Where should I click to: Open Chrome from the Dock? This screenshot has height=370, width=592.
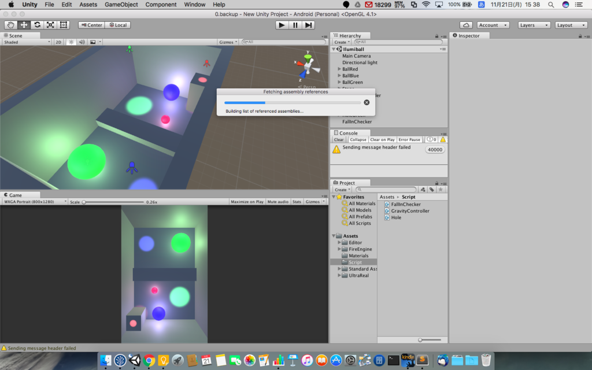(x=149, y=361)
